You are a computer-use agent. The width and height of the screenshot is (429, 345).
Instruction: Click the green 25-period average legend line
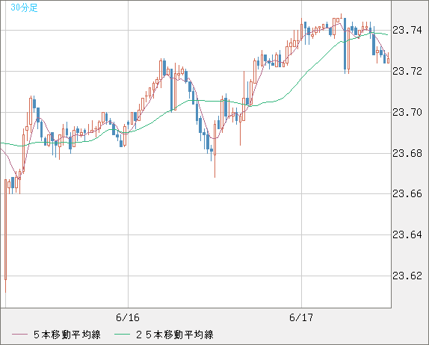pos(122,335)
